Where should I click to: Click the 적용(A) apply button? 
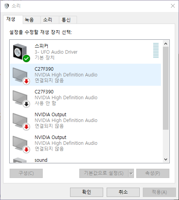159,192
